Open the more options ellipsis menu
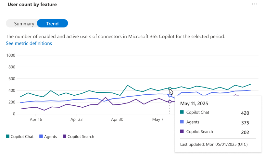 coord(254,4)
